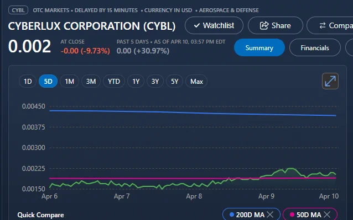Screen dimensions: 353x220
Task: Click the 0.002 price value
Action: pos(29,46)
